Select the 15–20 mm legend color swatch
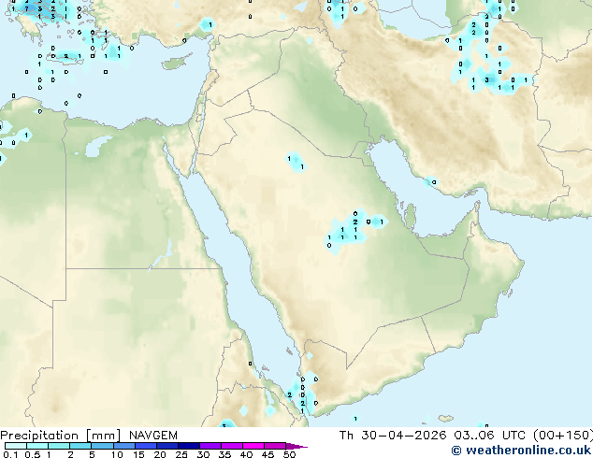 (x=145, y=446)
